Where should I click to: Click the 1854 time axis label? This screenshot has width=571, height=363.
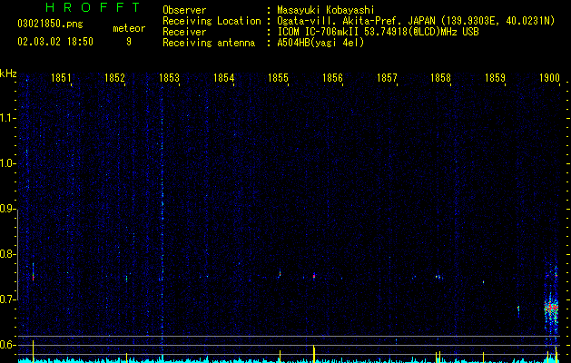pos(223,78)
